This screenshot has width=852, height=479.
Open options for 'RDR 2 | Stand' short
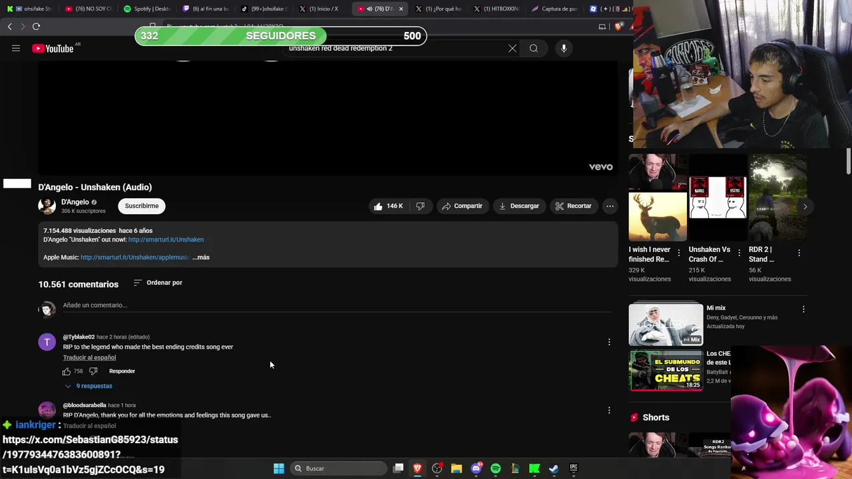pyautogui.click(x=799, y=253)
